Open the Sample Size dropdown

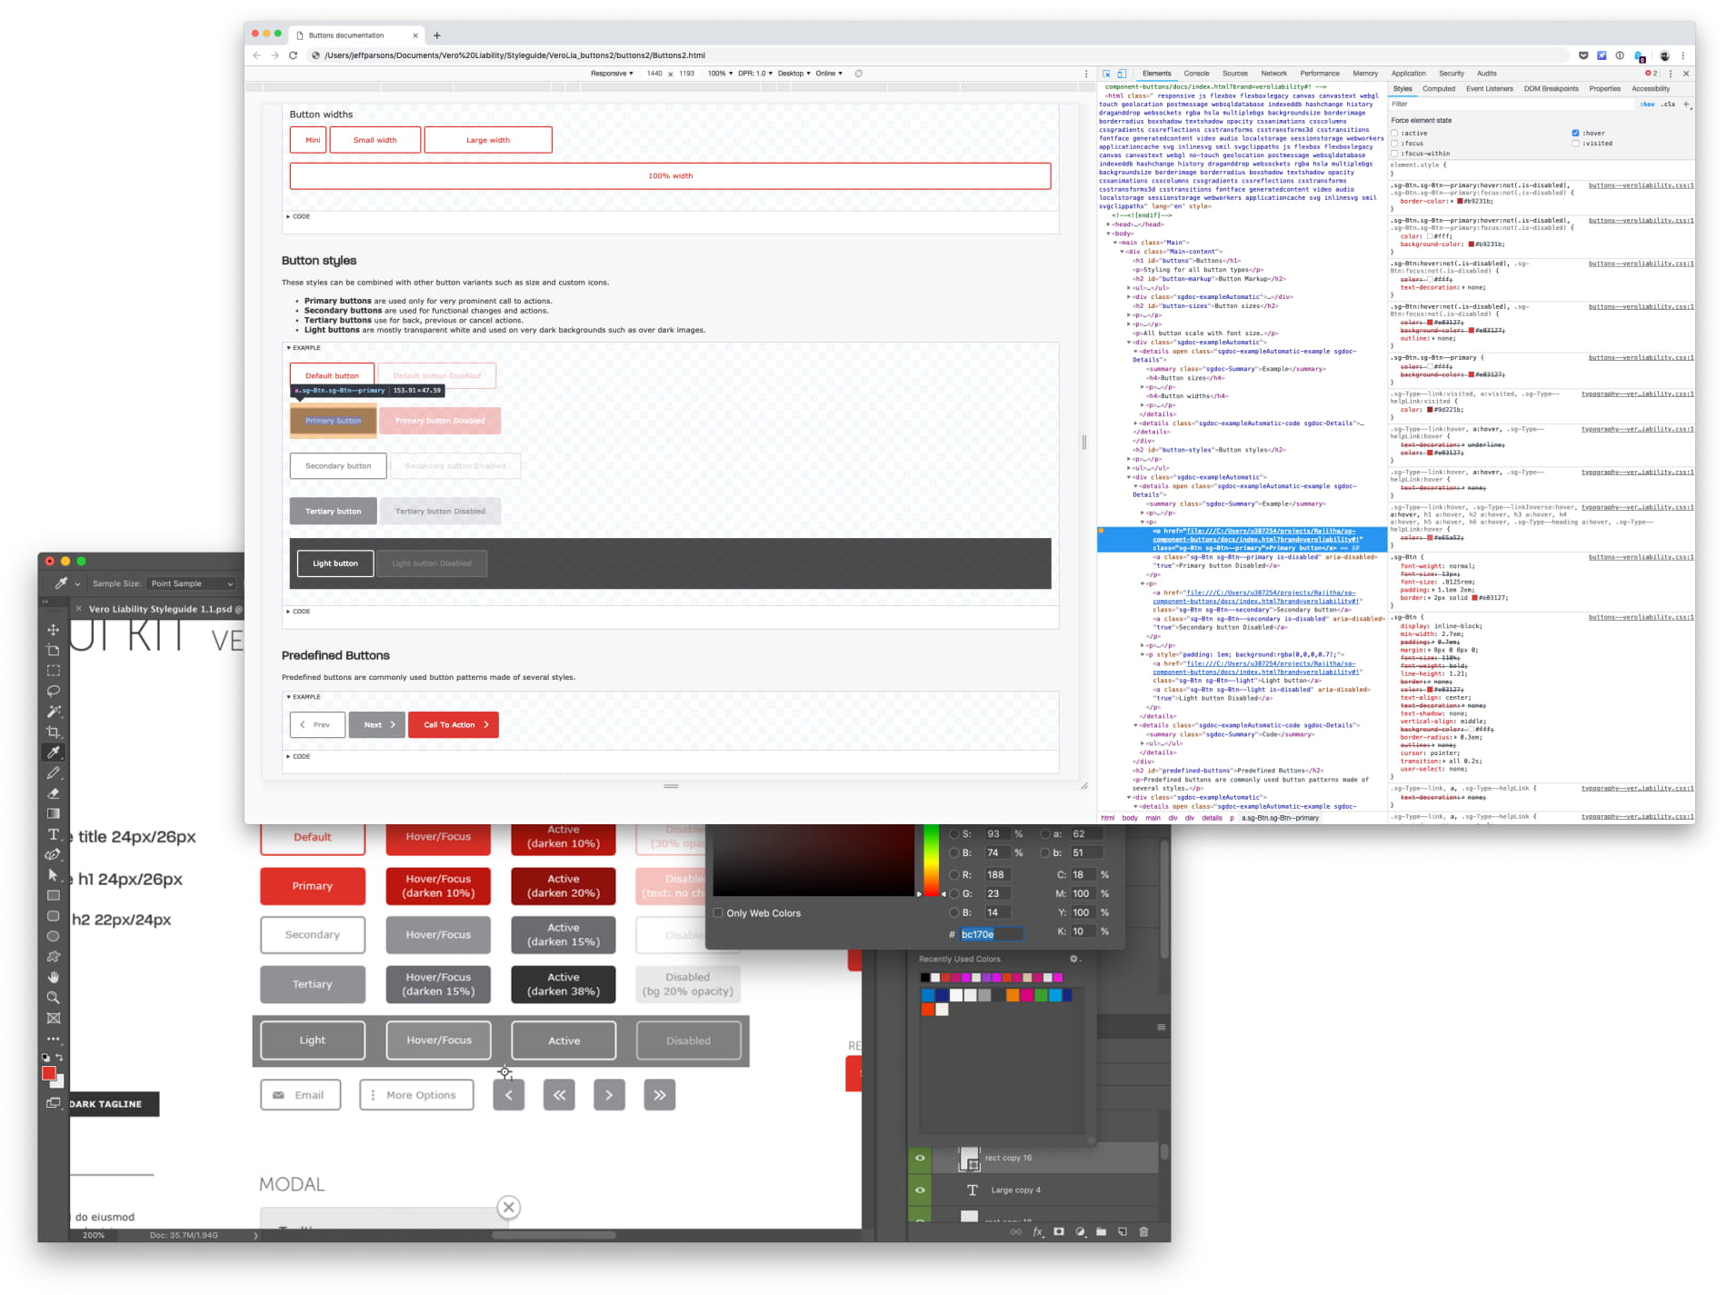pyautogui.click(x=191, y=583)
